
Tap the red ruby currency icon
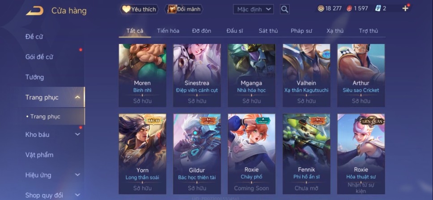349,9
